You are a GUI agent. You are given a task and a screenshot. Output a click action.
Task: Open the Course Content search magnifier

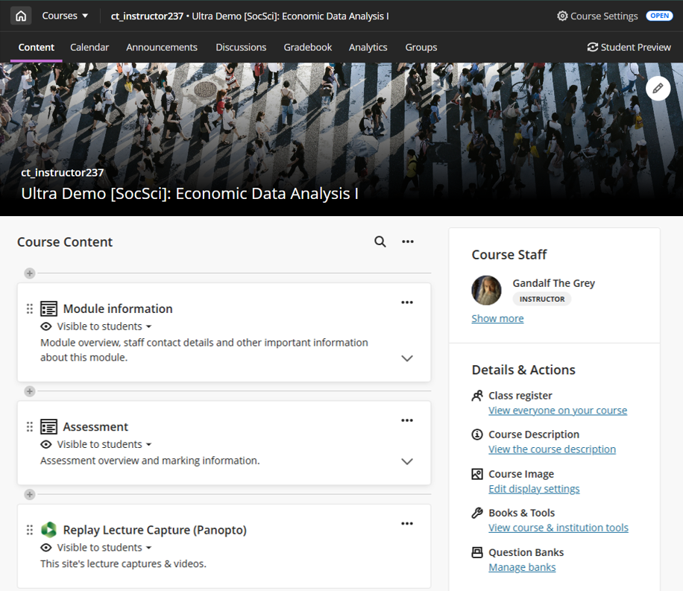(x=380, y=241)
